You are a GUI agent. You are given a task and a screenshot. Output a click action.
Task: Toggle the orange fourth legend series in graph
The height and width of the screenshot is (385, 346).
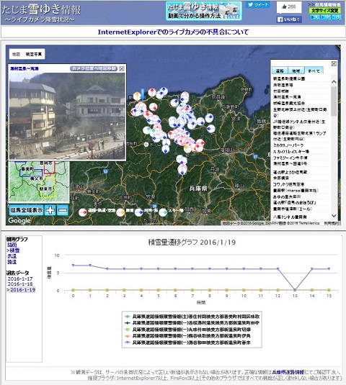(187, 336)
